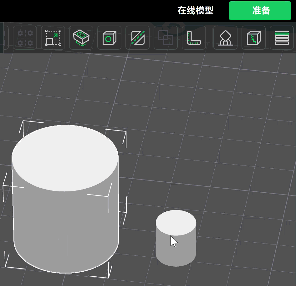
Task: Select the Measure L-ruler tool
Action: (194, 38)
